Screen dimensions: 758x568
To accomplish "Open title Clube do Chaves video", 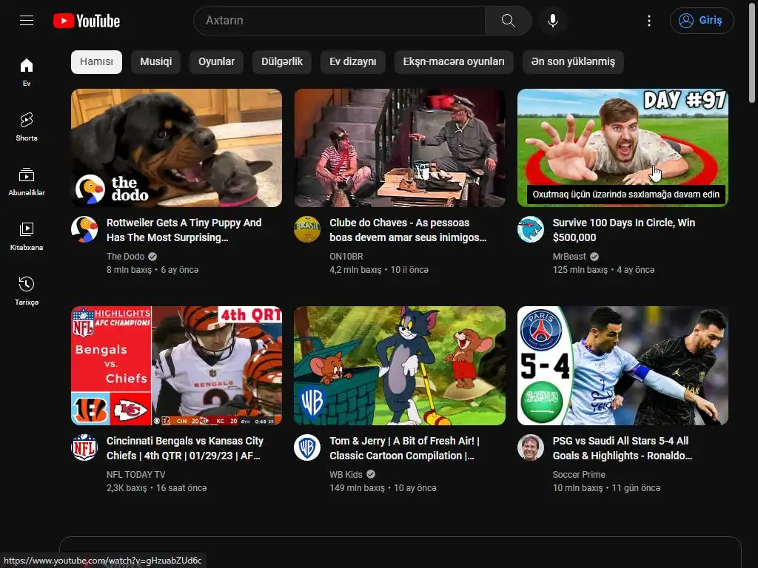I will (x=408, y=230).
